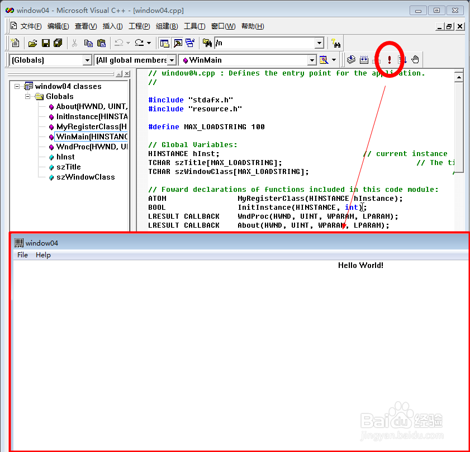The width and height of the screenshot is (470, 452).
Task: Click the Save All icon
Action: pyautogui.click(x=58, y=43)
